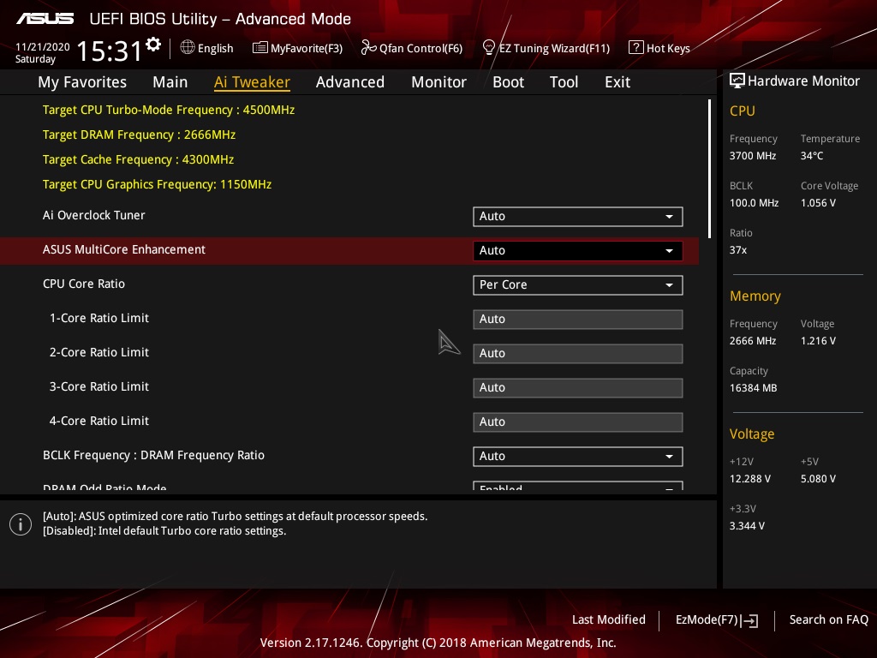Select the Ai Tweaker tab

252,82
